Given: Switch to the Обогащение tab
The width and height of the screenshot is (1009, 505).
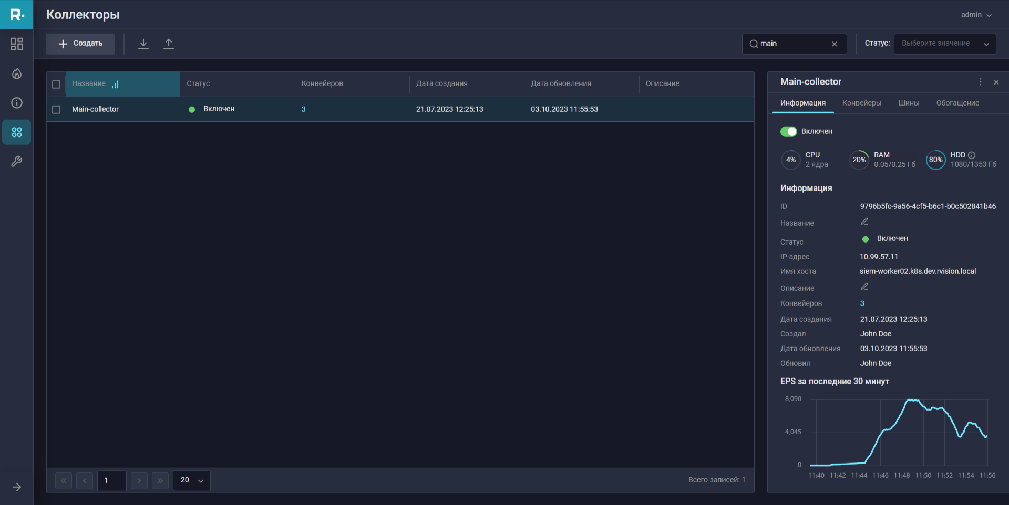Looking at the screenshot, I should [957, 103].
